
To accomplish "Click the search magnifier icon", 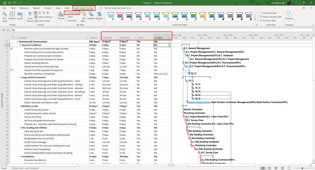I will click(x=101, y=8).
